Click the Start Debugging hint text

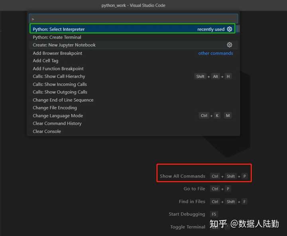point(187,214)
